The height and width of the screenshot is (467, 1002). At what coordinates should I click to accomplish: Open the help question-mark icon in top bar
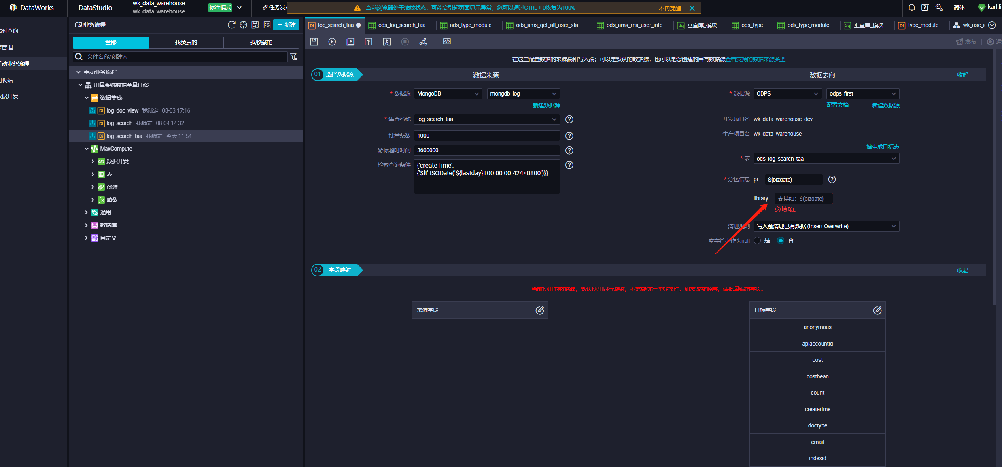click(x=925, y=7)
